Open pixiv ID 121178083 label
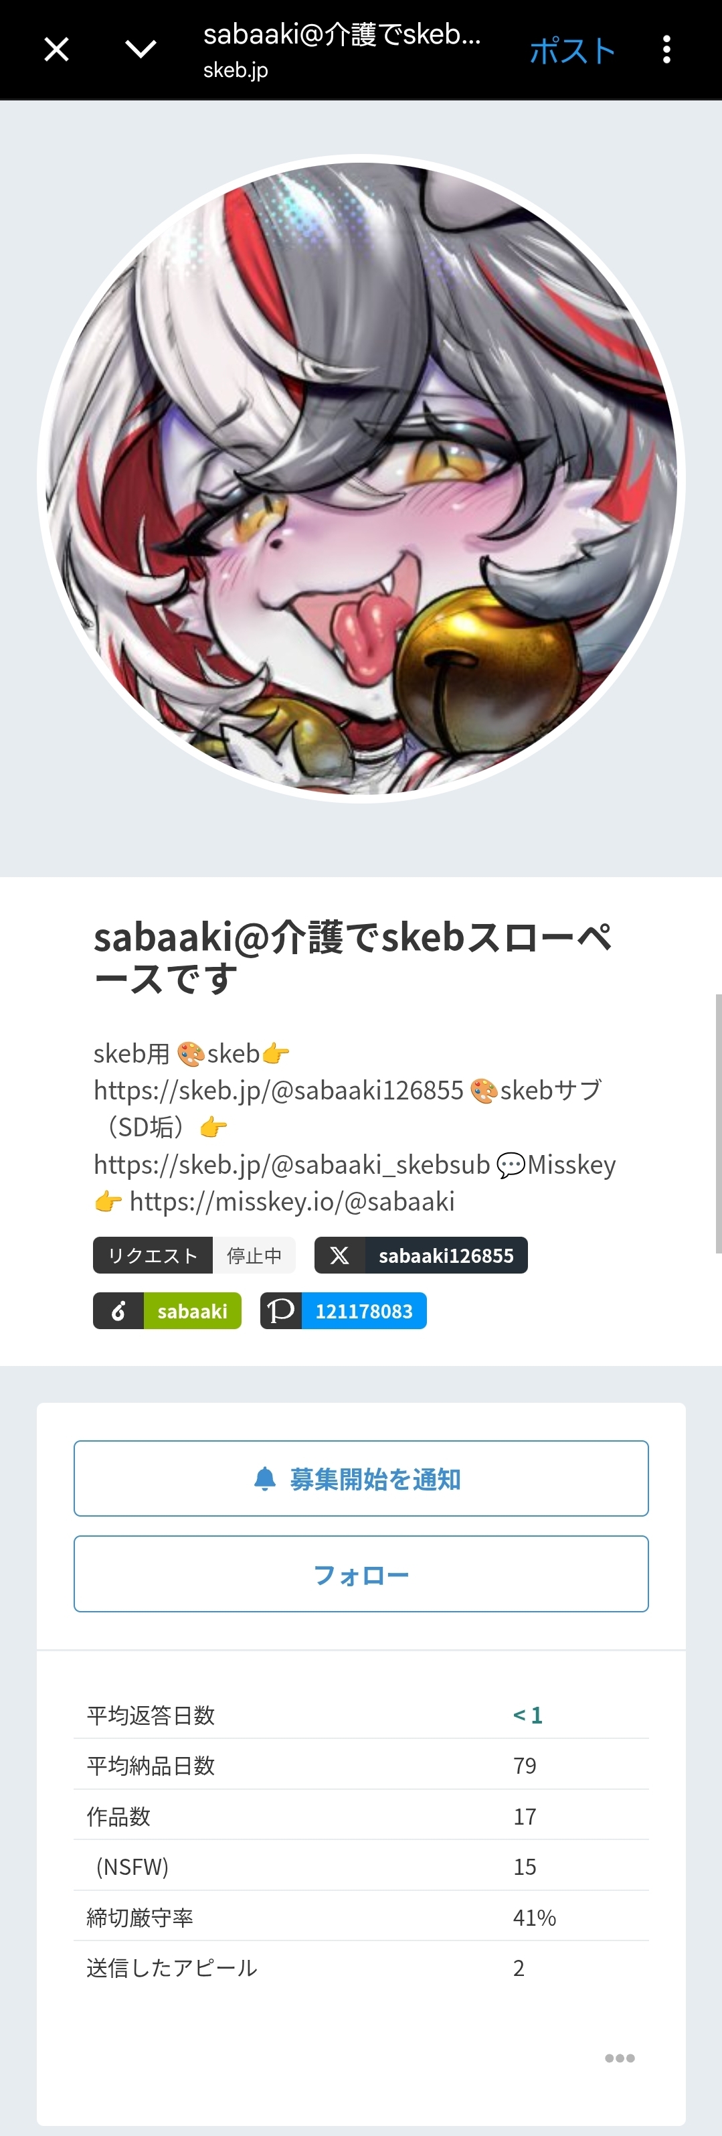 (x=364, y=1311)
